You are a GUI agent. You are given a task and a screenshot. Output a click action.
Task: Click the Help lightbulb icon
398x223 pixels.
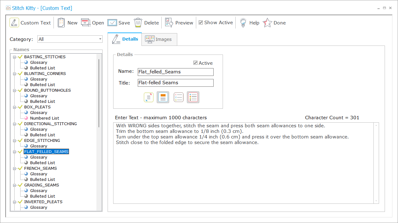coord(243,23)
